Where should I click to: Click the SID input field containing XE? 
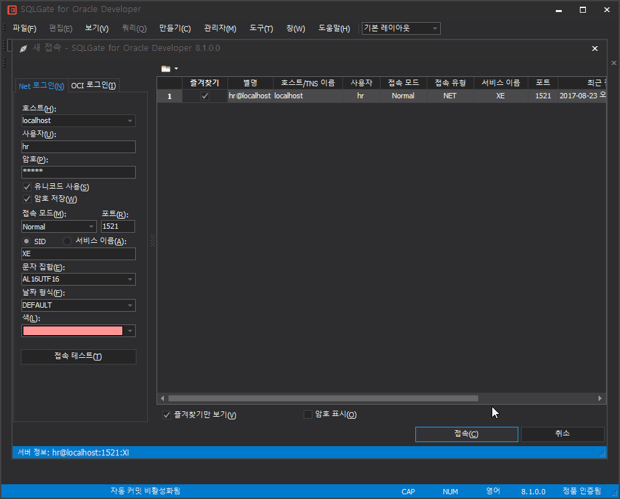point(78,254)
